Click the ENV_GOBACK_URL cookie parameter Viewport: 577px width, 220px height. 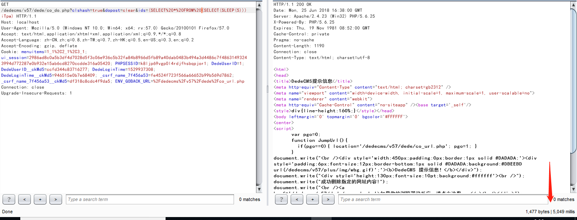(x=180, y=81)
